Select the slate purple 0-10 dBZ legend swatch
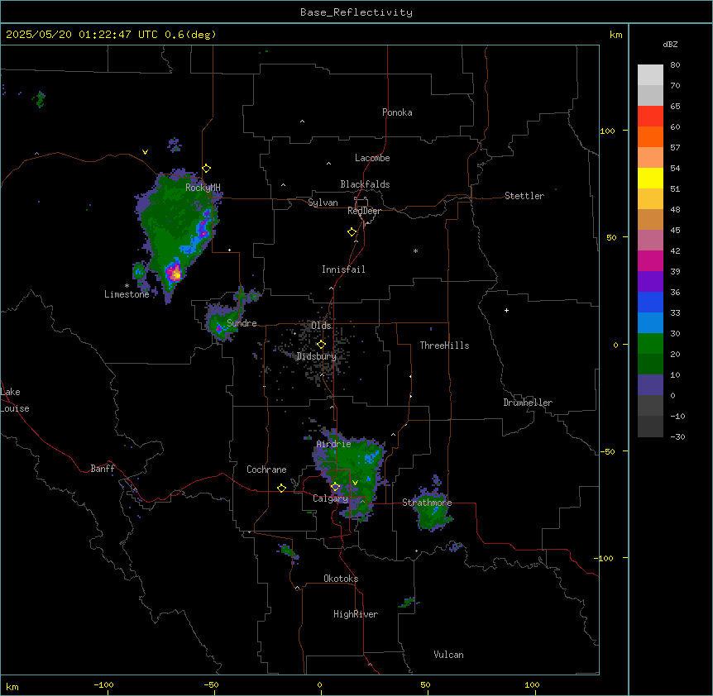The image size is (713, 696). (650, 385)
